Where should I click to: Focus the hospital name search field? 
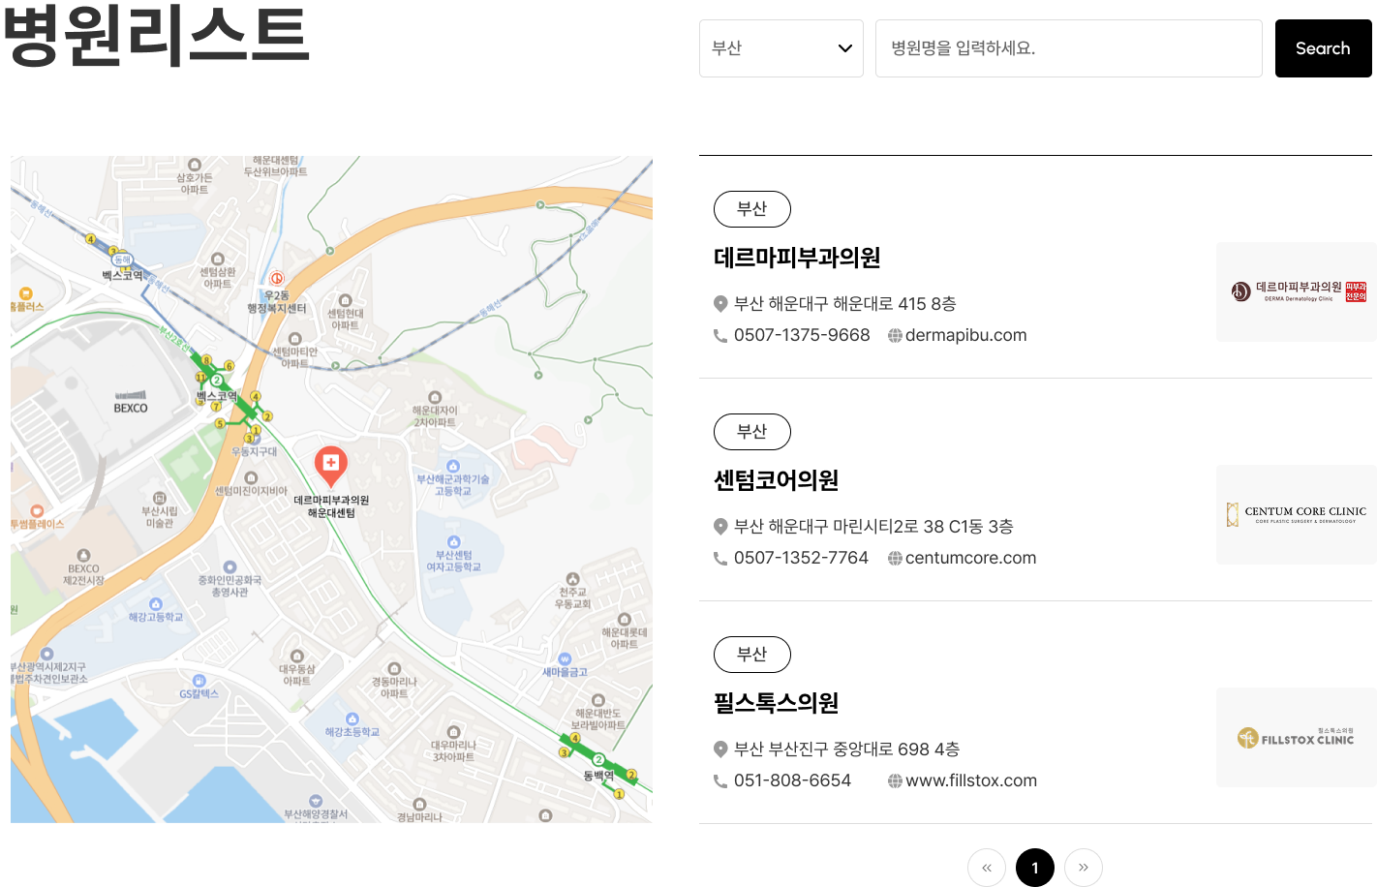point(1068,48)
